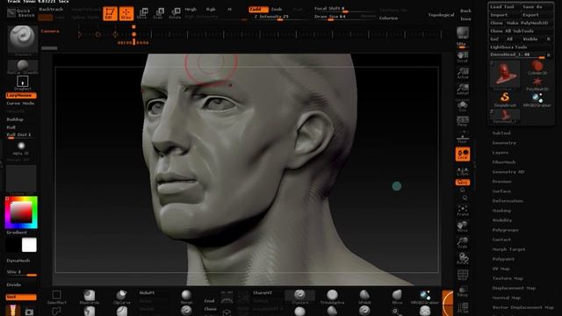Open the current Standard brush thumbnail
562x316 pixels.
coord(22,39)
